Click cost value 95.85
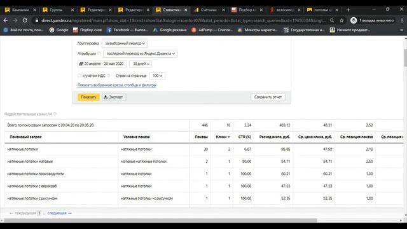This screenshot has width=407, height=229. 286,149
